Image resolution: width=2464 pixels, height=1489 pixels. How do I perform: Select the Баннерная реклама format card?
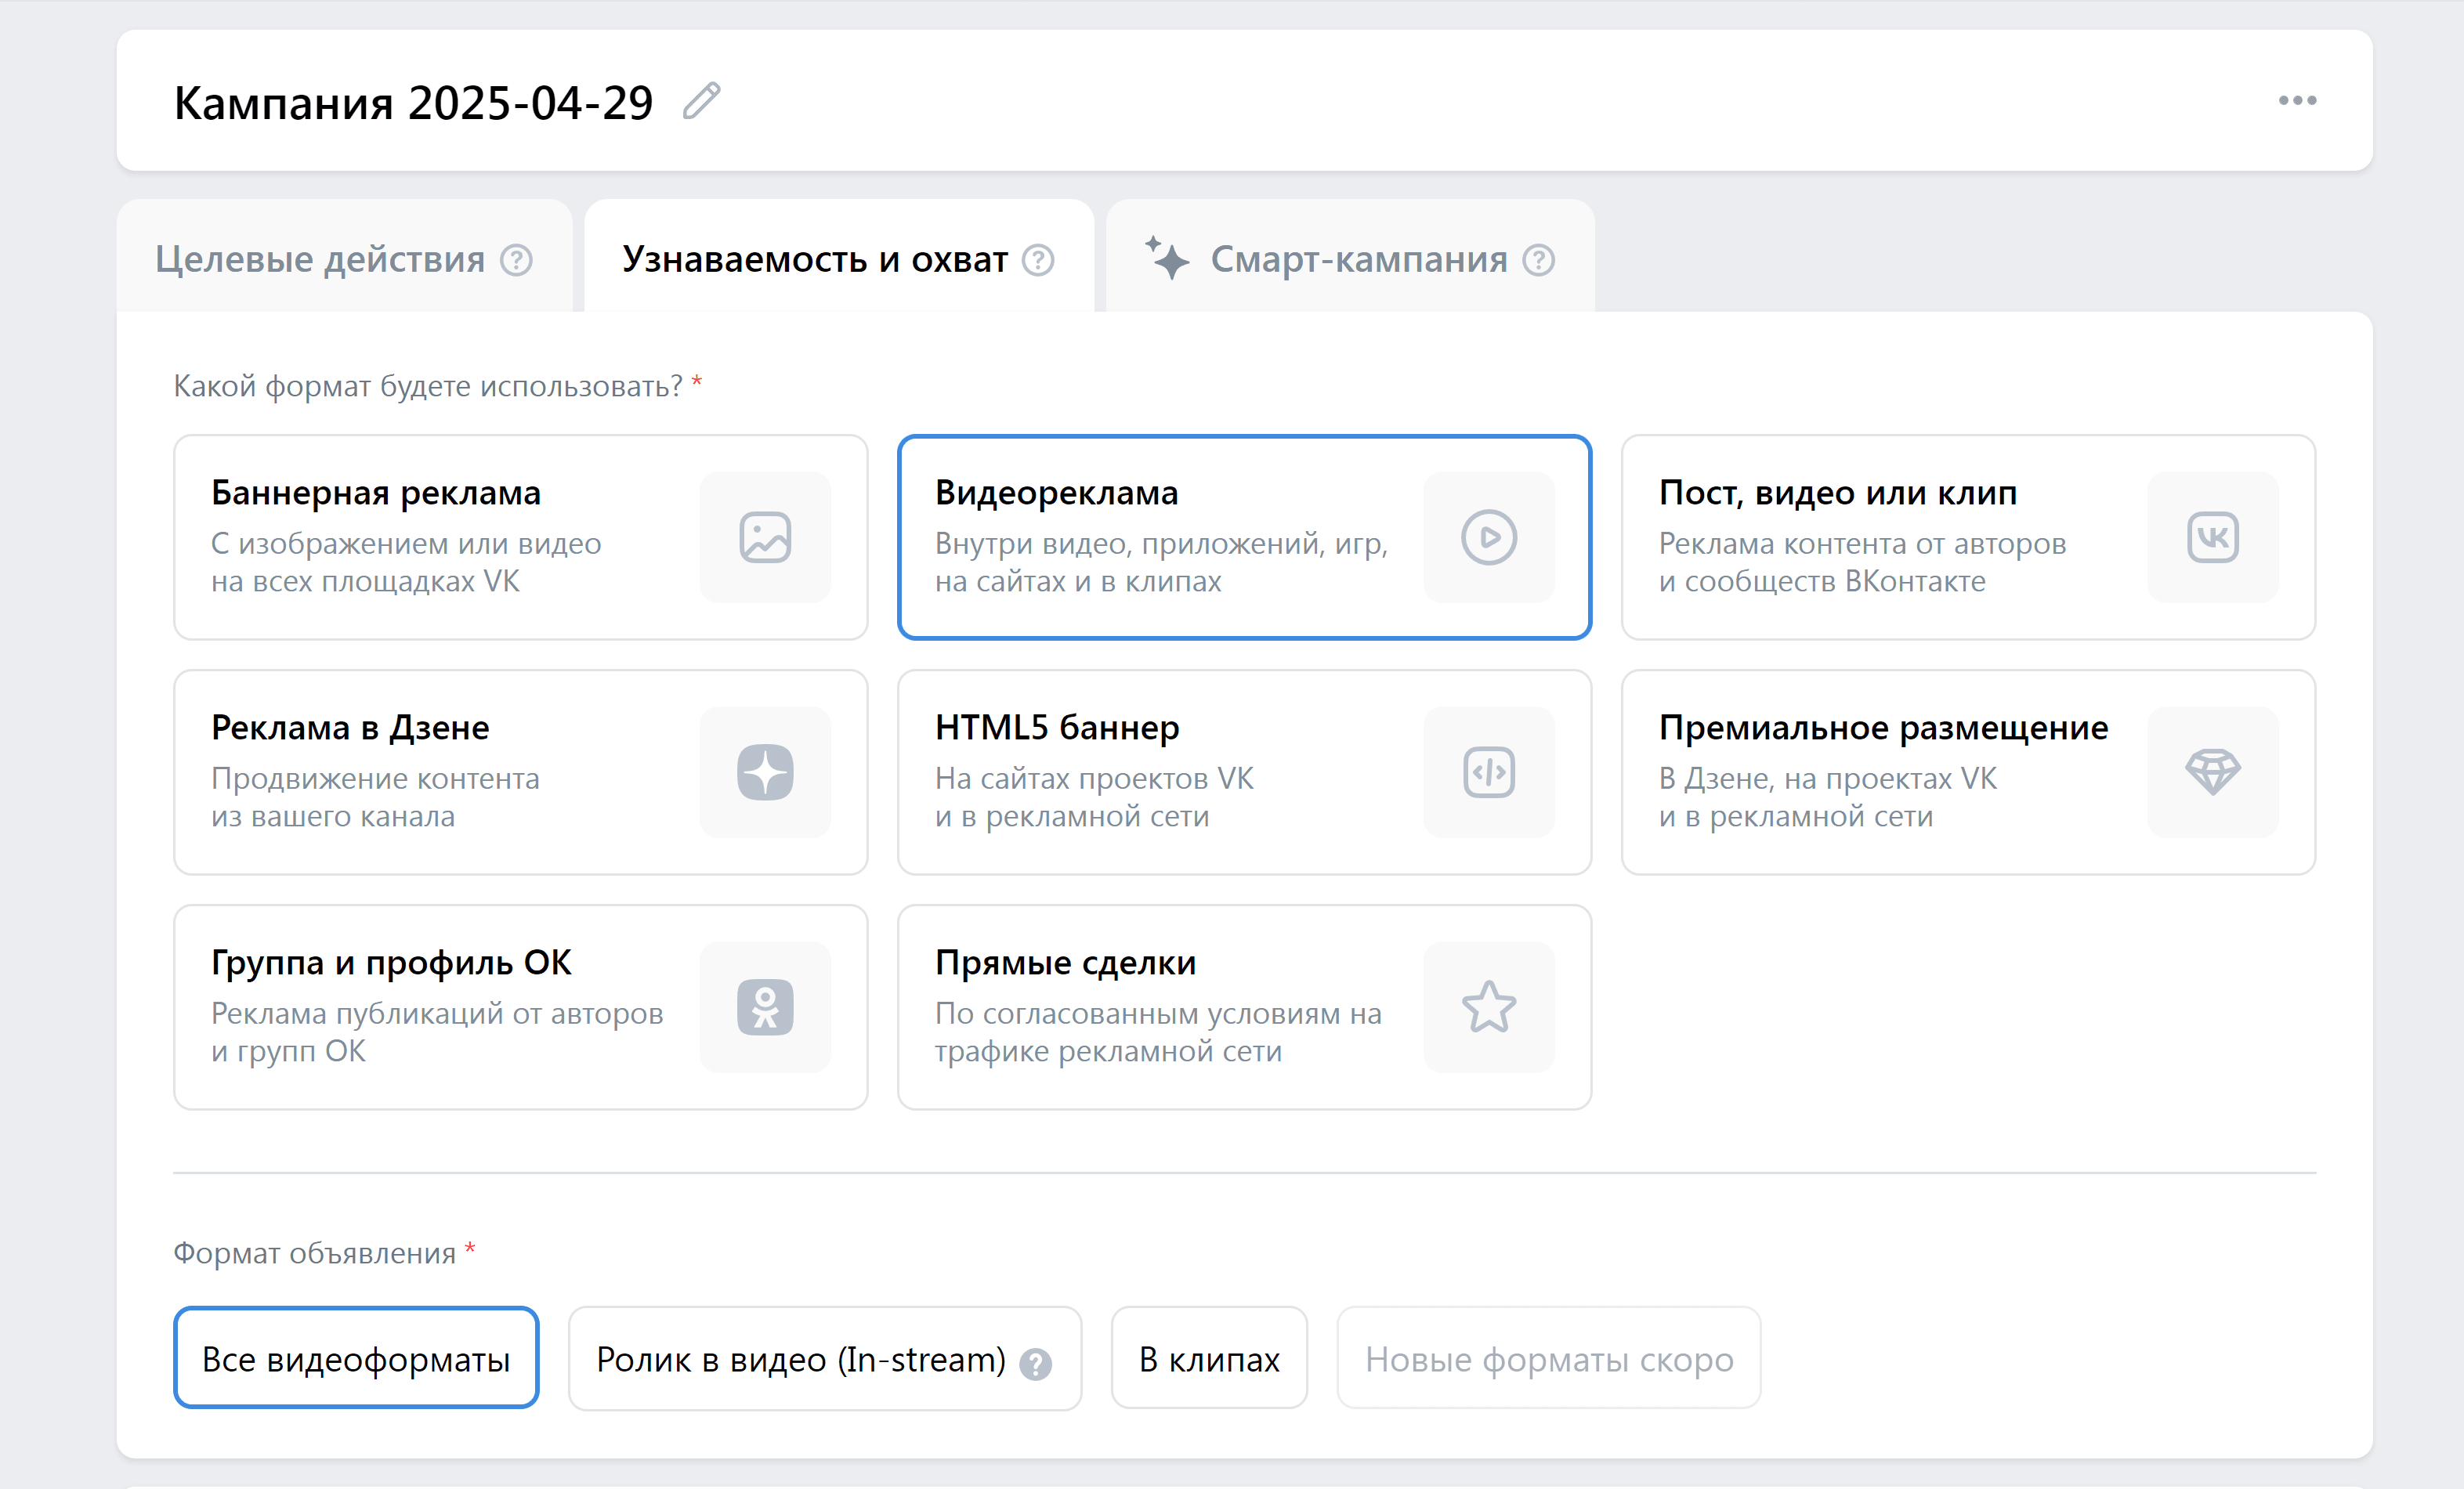click(520, 537)
